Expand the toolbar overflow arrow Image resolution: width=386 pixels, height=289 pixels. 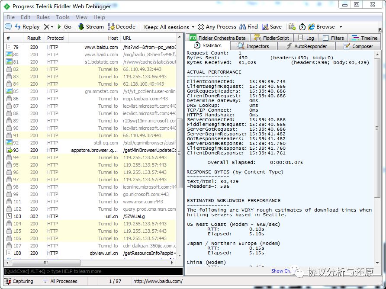(380, 29)
